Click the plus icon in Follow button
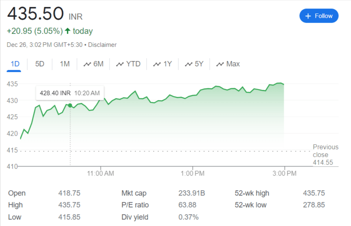 click(308, 16)
